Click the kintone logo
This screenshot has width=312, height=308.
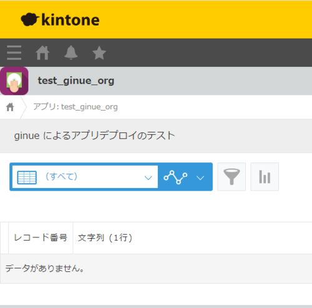[60, 19]
